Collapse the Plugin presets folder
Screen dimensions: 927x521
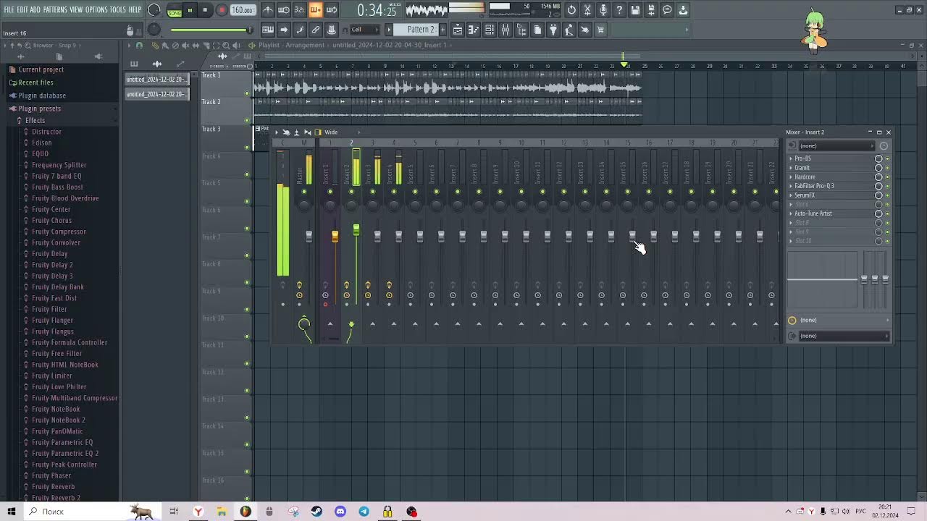(39, 109)
